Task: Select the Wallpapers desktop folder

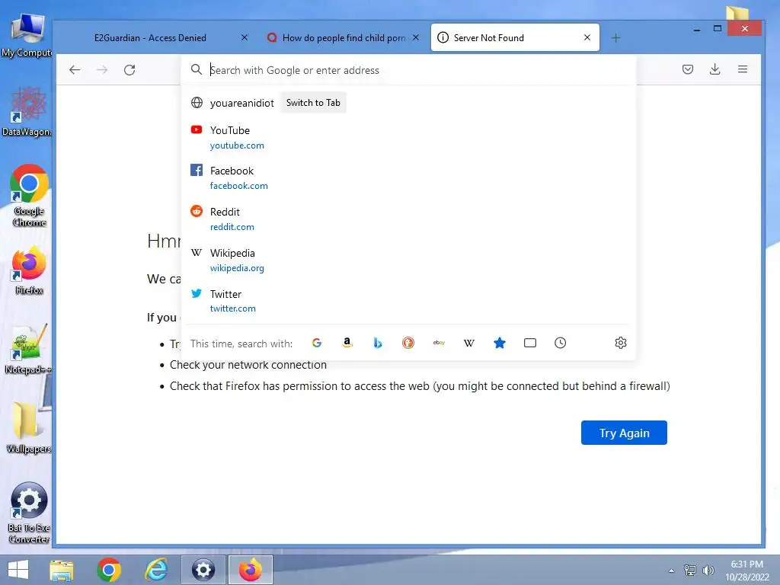Action: click(28, 427)
